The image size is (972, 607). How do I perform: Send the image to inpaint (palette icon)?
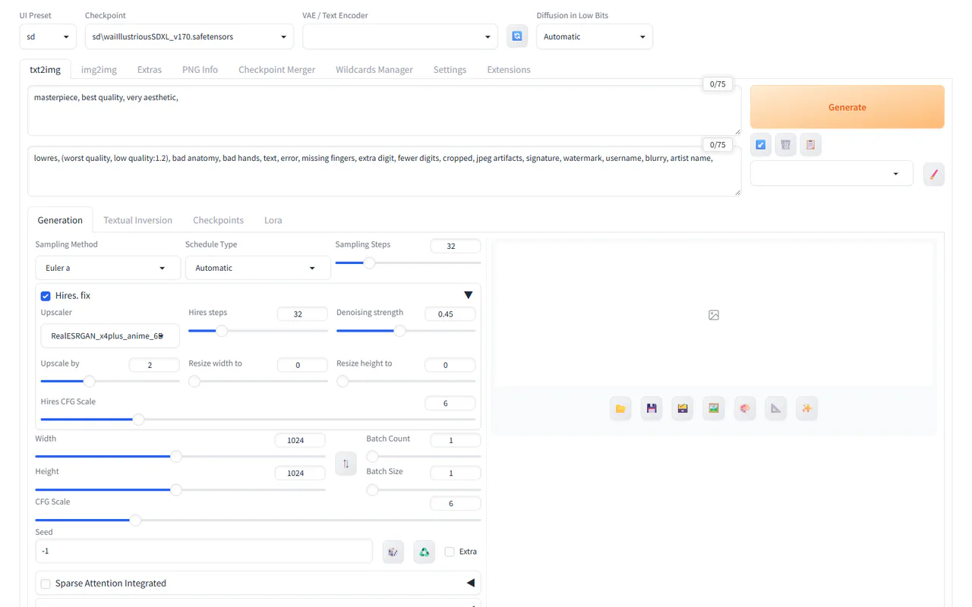[745, 408]
